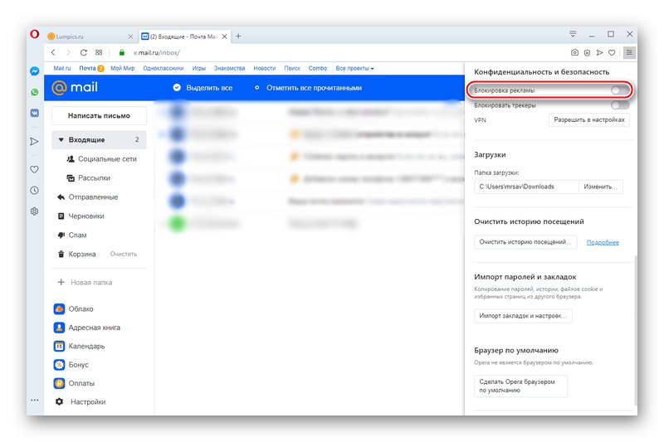
Task: Open the Speed Dial grid icon
Action: [x=99, y=52]
